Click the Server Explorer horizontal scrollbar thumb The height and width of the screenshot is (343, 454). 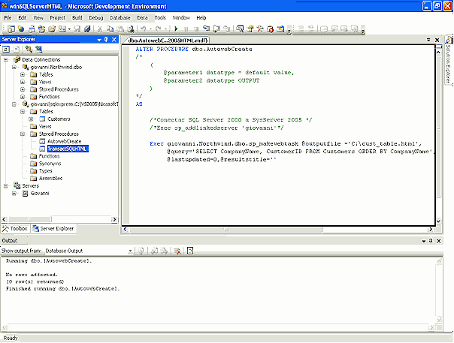pyautogui.click(x=30, y=219)
